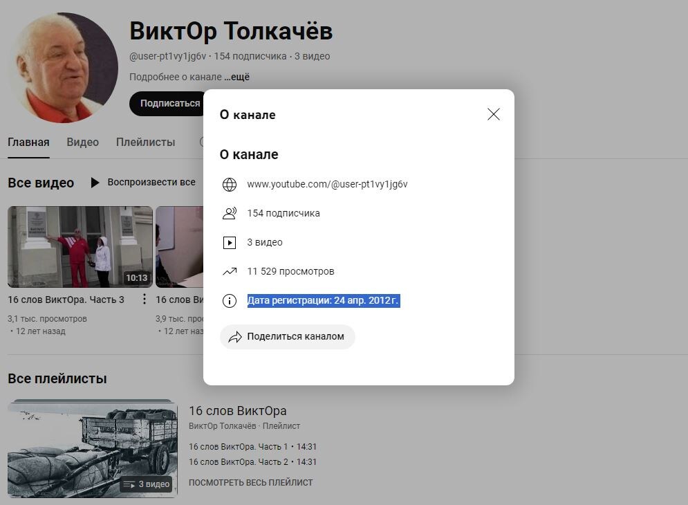The height and width of the screenshot is (505, 688).
Task: Click the video count play icon
Action: (230, 242)
